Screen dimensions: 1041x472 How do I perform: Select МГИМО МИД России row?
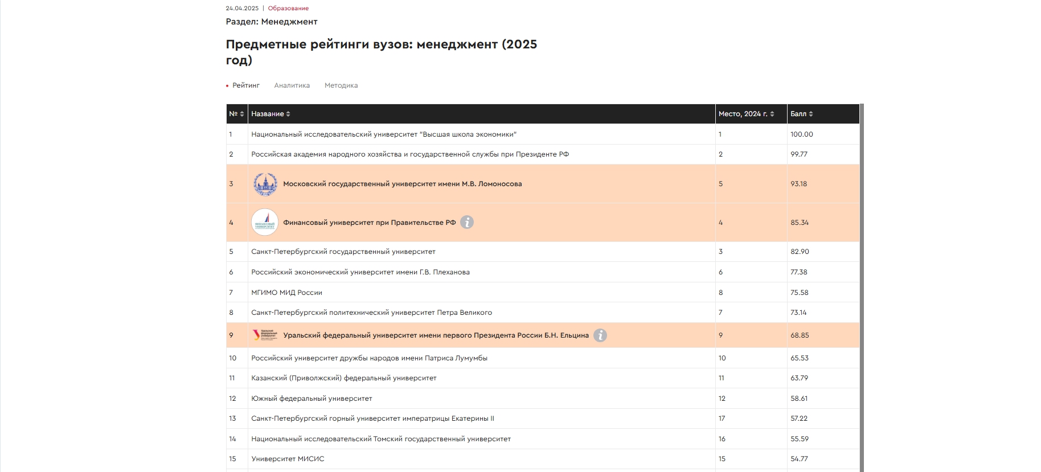[543, 293]
